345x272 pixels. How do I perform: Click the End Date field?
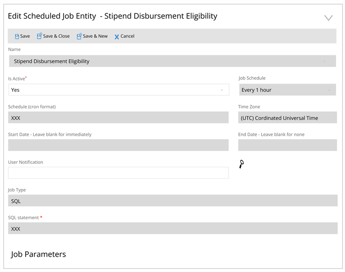coord(287,145)
